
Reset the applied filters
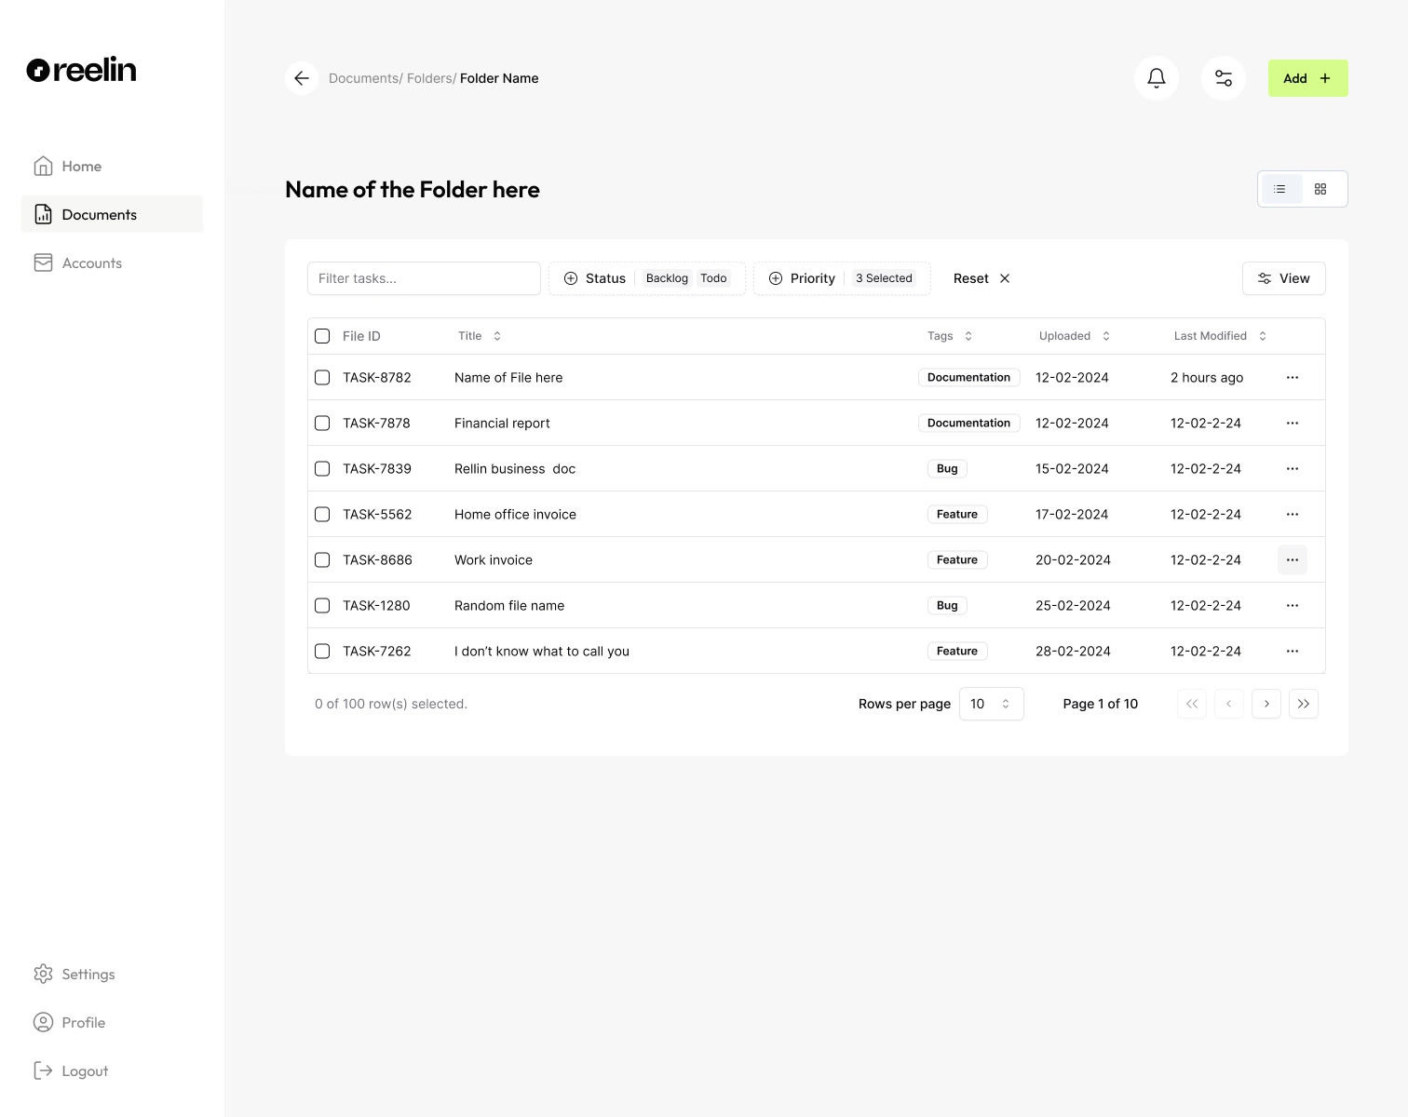pos(982,278)
